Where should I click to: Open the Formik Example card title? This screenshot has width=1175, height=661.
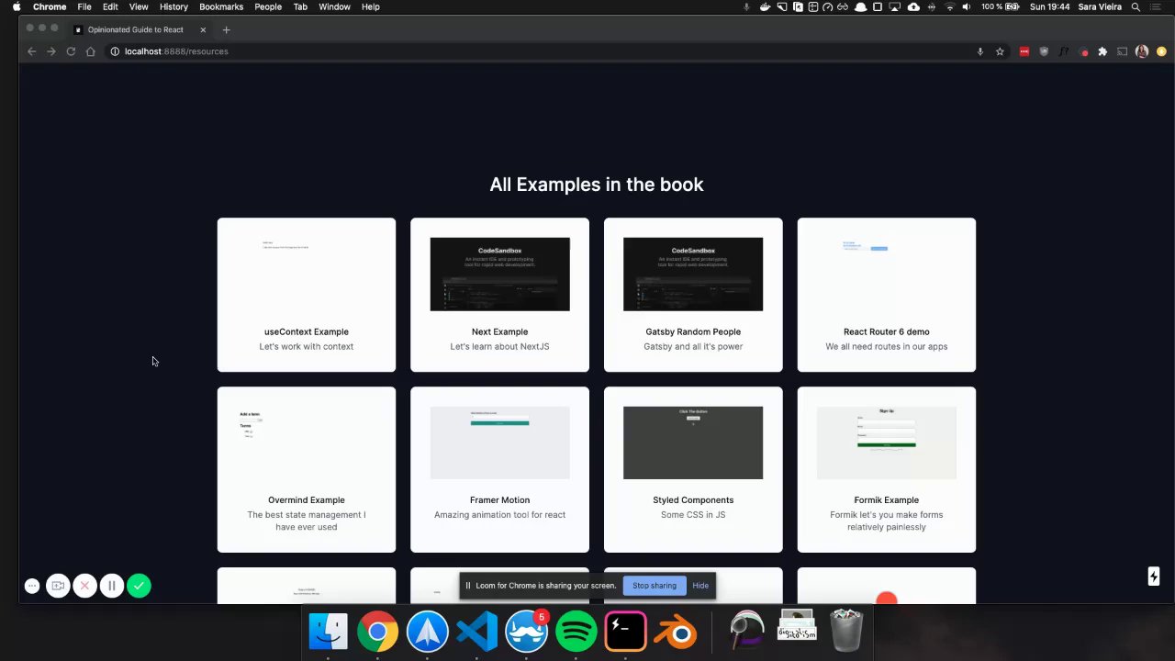click(887, 500)
